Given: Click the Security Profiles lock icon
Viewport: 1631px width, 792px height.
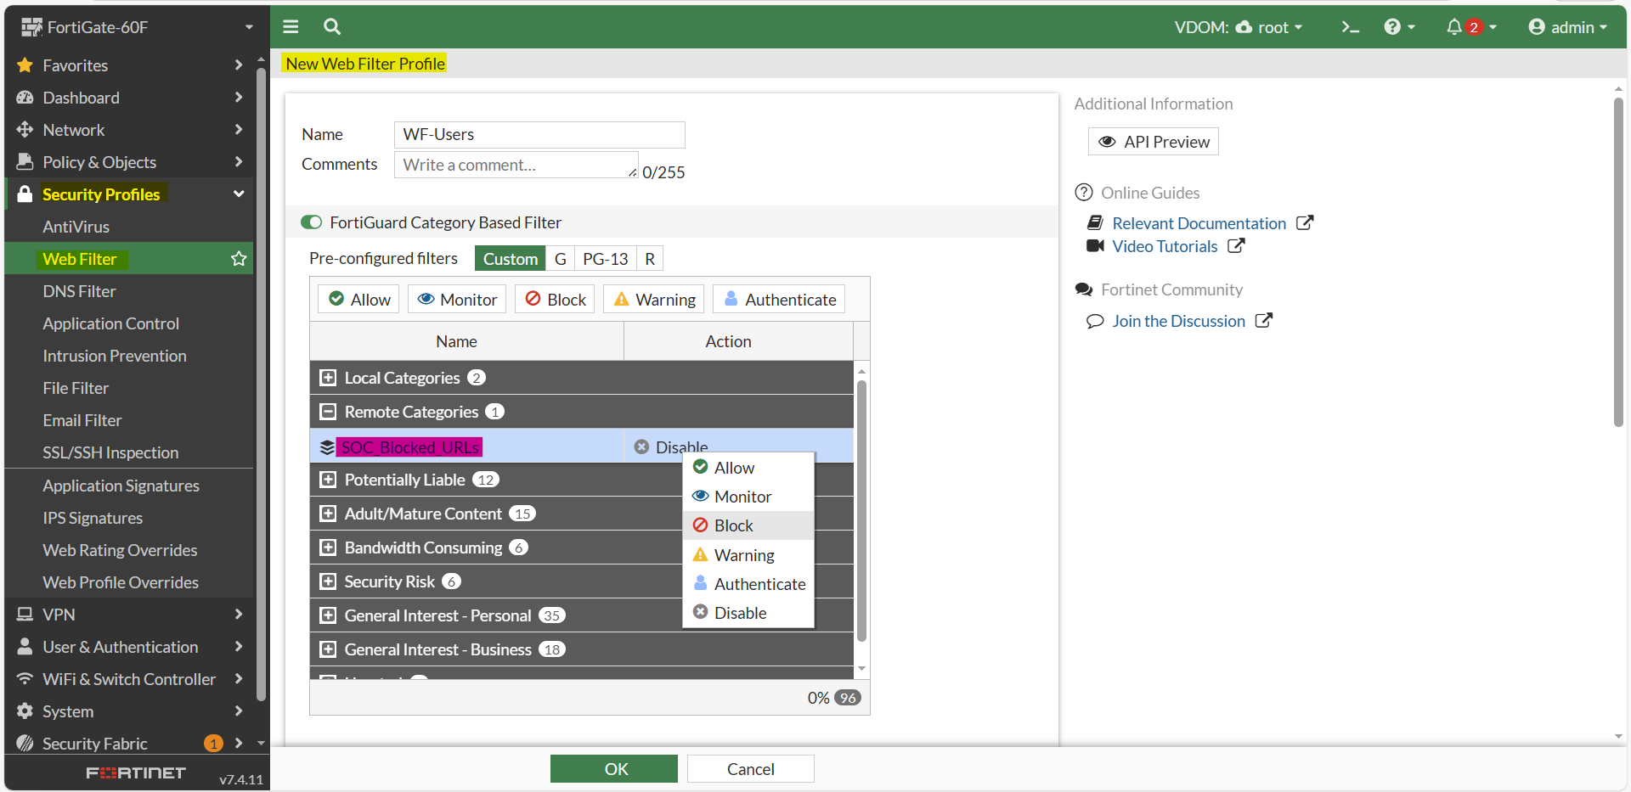Looking at the screenshot, I should [25, 194].
